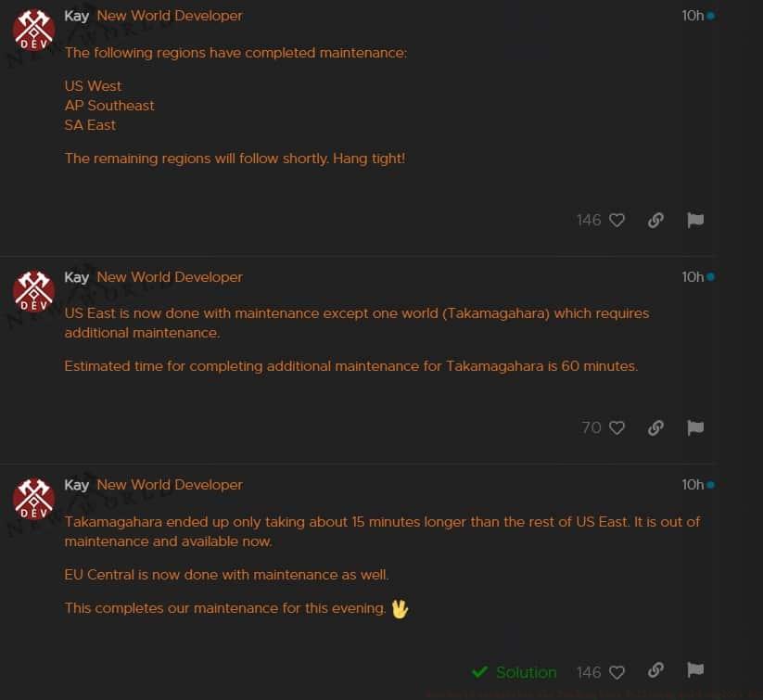This screenshot has height=700, width=763.
Task: Flag the US East maintenance post
Action: pos(695,428)
